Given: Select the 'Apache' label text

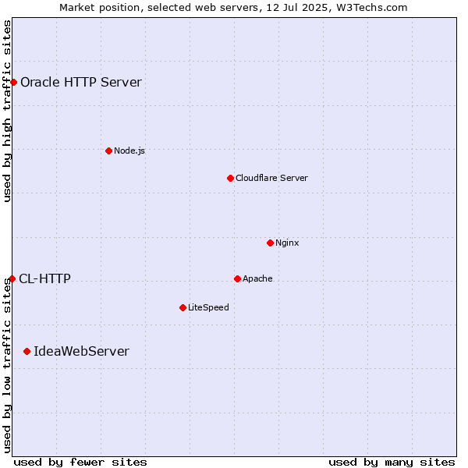Looking at the screenshot, I should pyautogui.click(x=257, y=278).
